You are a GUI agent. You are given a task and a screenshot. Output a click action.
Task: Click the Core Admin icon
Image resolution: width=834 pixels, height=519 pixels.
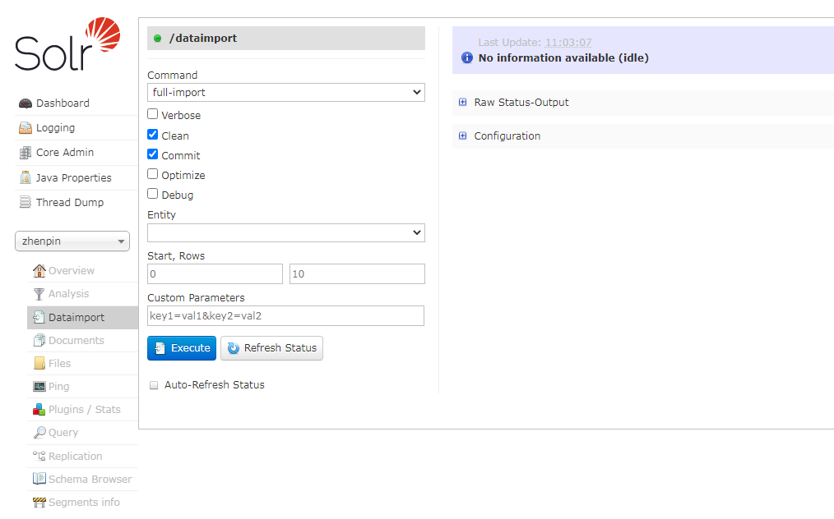(25, 153)
